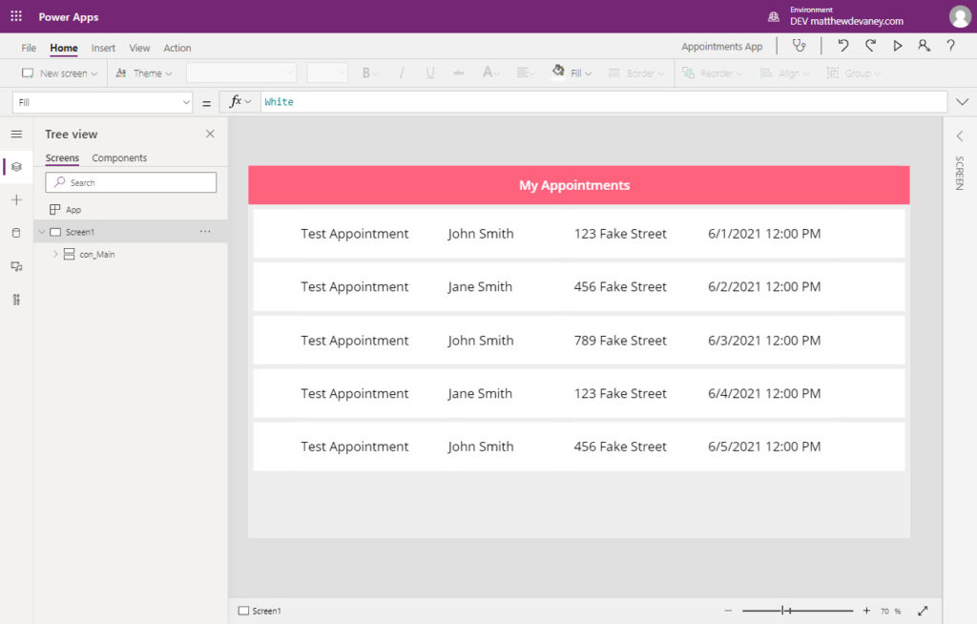Screen dimensions: 977x624
Task: Redo the last action
Action: click(870, 46)
